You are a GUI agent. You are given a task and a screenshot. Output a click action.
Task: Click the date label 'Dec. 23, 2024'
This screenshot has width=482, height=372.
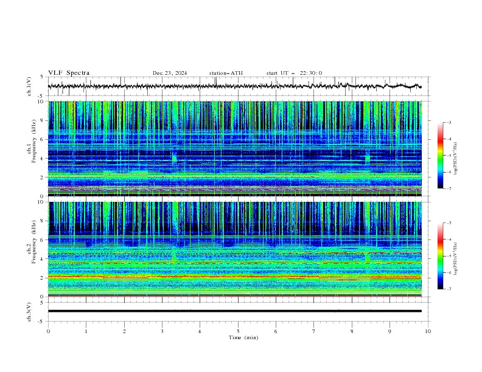click(170, 73)
